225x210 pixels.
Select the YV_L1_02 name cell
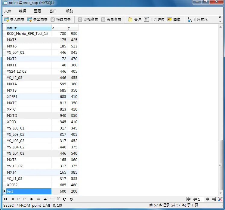coord(29,166)
